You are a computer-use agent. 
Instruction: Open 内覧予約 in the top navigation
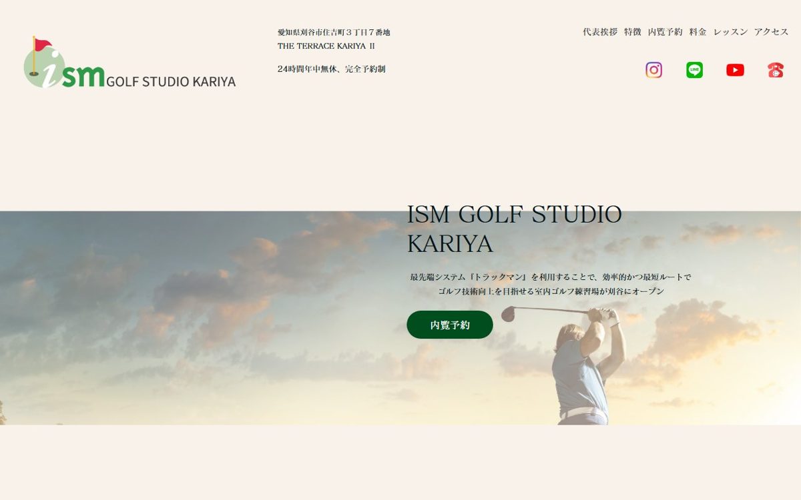point(665,32)
